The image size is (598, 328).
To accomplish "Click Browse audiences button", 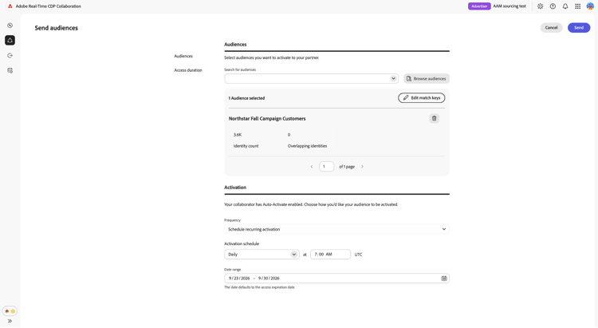I will pyautogui.click(x=427, y=79).
